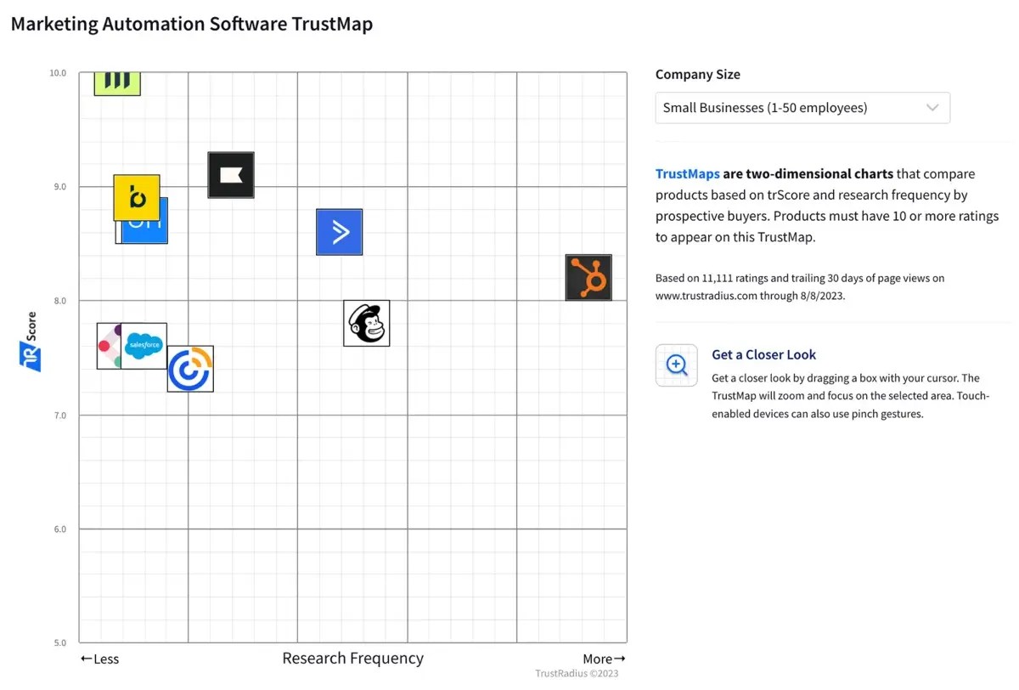Click the 6.0 score axis value
The width and height of the screenshot is (1019, 690).
(x=59, y=529)
